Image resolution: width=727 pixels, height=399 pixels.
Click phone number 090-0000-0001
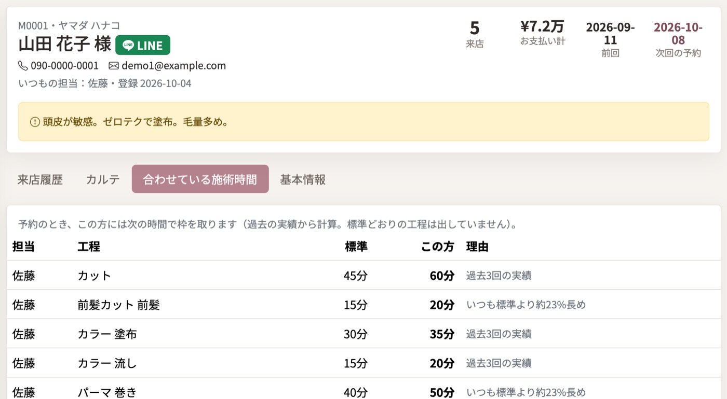point(65,66)
